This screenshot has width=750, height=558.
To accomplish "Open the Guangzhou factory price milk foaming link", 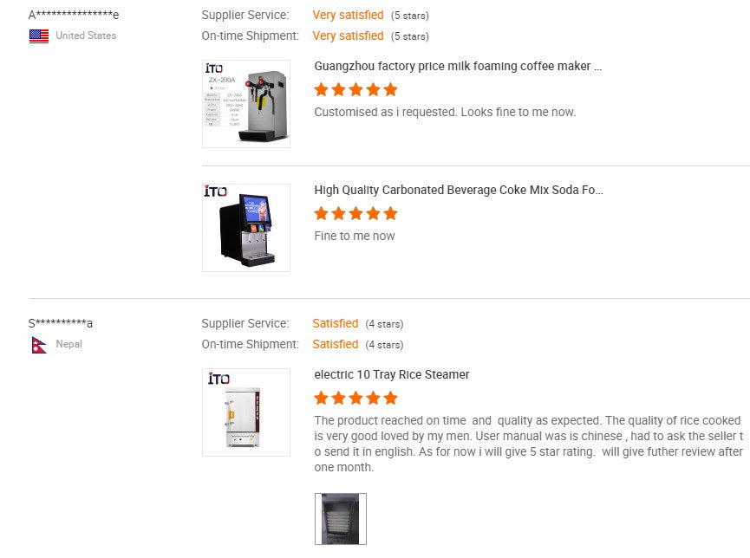I will [x=458, y=67].
